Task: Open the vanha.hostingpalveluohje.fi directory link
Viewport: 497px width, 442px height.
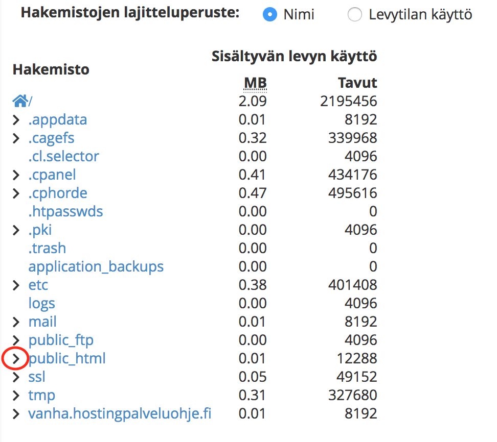Action: coord(120,413)
